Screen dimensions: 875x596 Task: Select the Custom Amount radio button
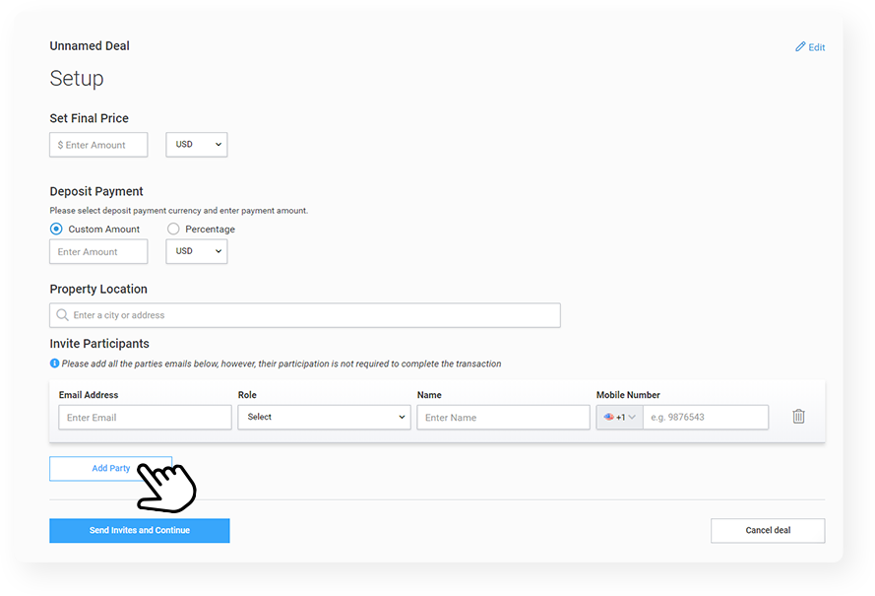tap(56, 230)
